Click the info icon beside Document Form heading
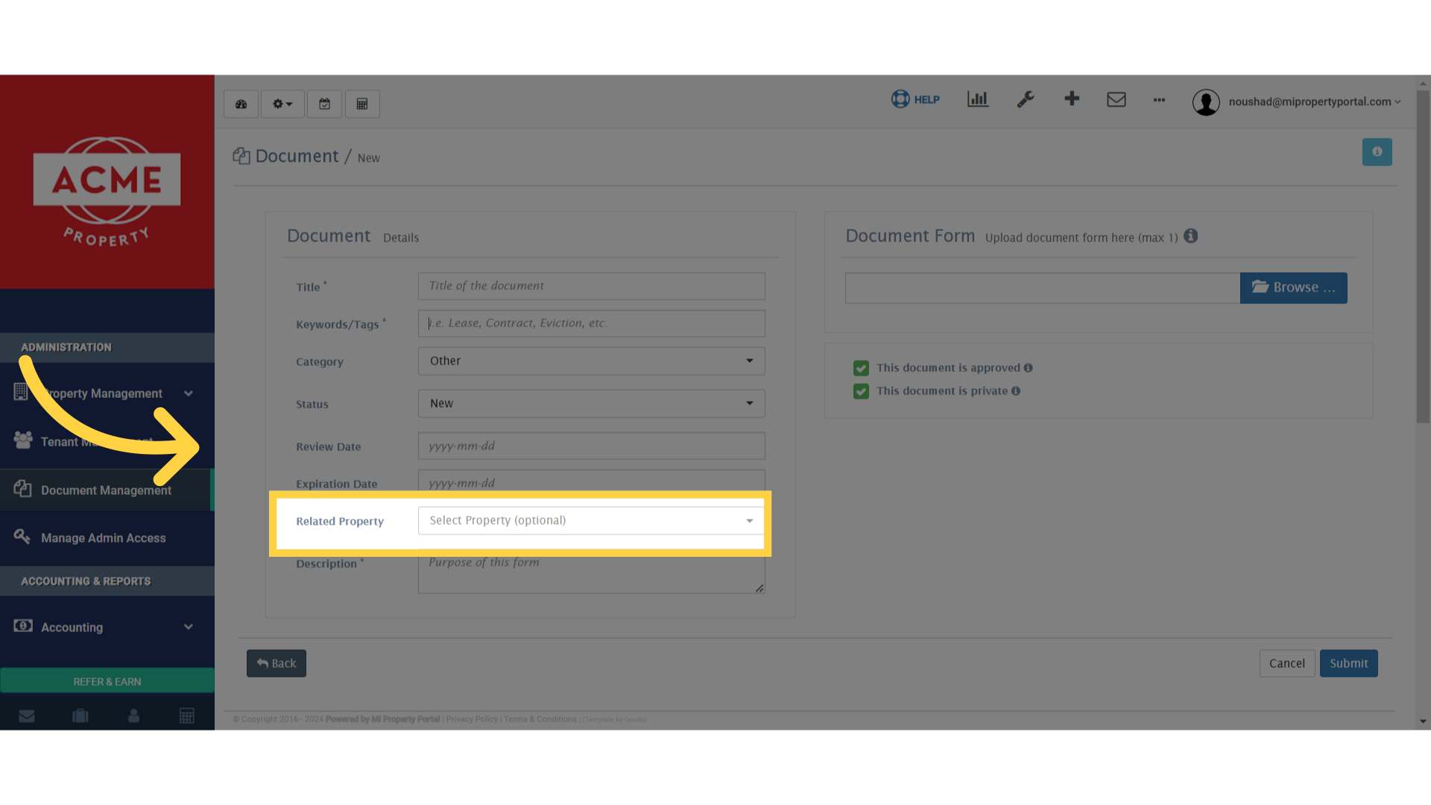The image size is (1431, 805). tap(1191, 236)
